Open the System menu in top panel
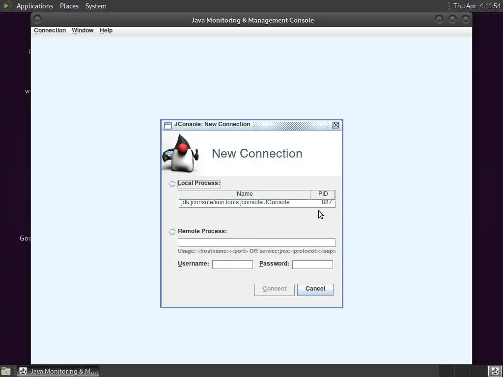This screenshot has width=503, height=377. click(96, 6)
